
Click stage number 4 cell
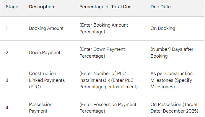point(7,108)
